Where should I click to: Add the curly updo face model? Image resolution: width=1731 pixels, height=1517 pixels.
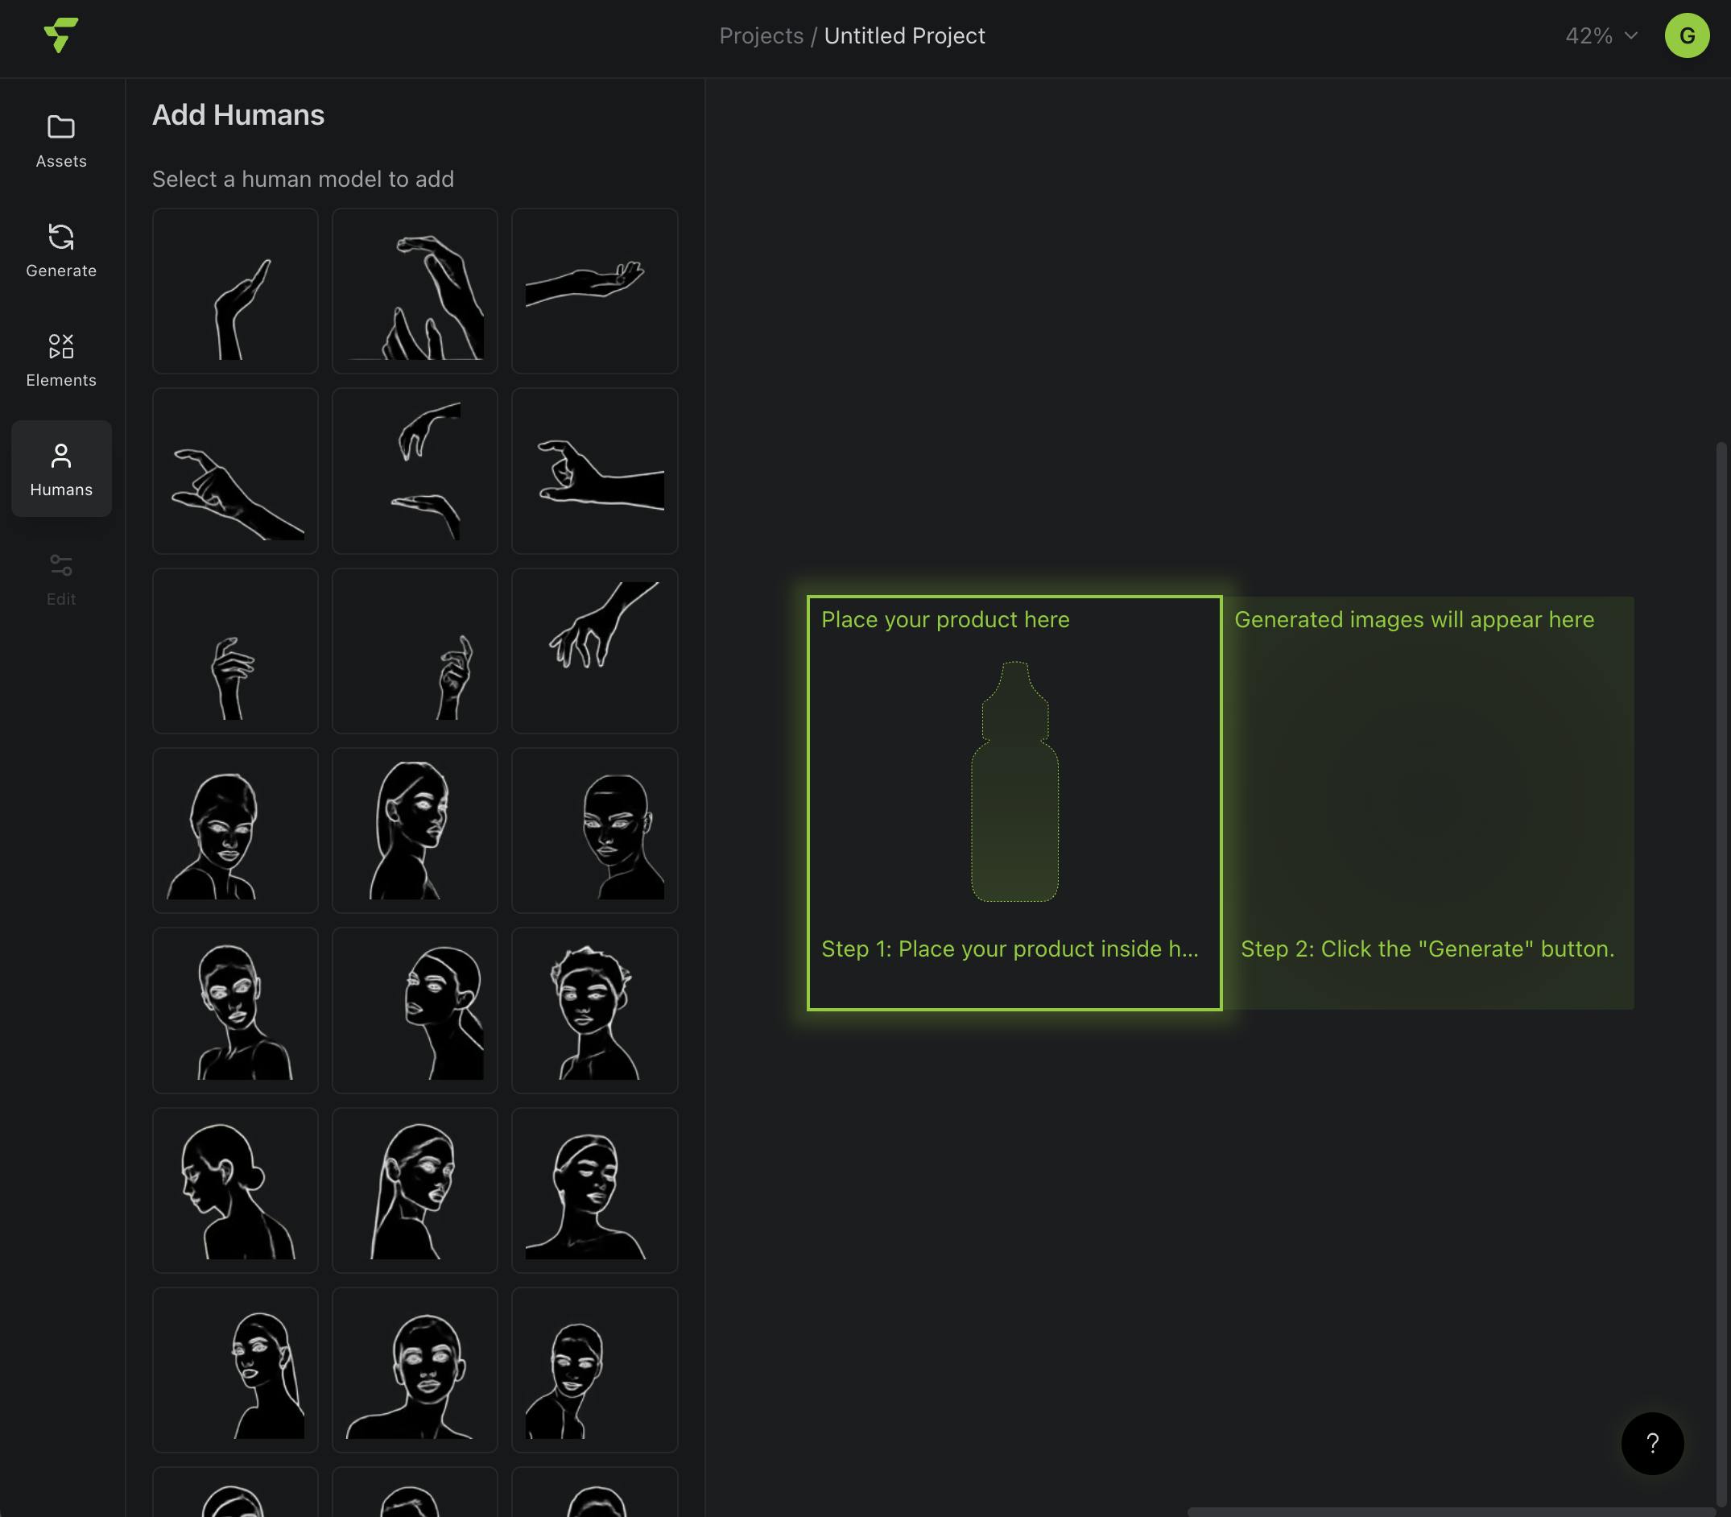594,1010
